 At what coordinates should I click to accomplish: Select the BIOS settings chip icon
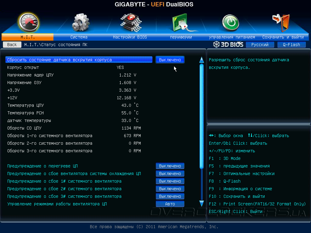click(131, 22)
